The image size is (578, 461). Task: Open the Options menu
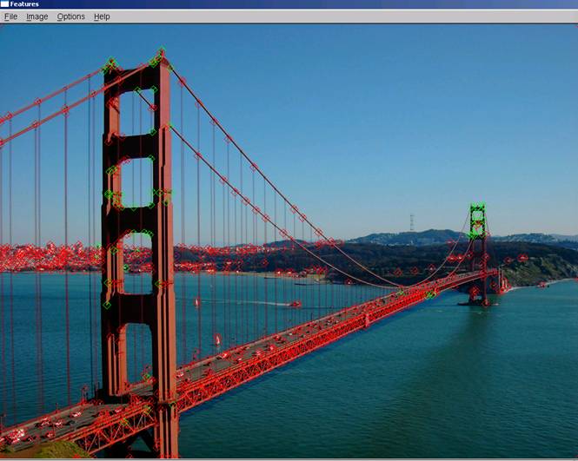pyautogui.click(x=70, y=16)
